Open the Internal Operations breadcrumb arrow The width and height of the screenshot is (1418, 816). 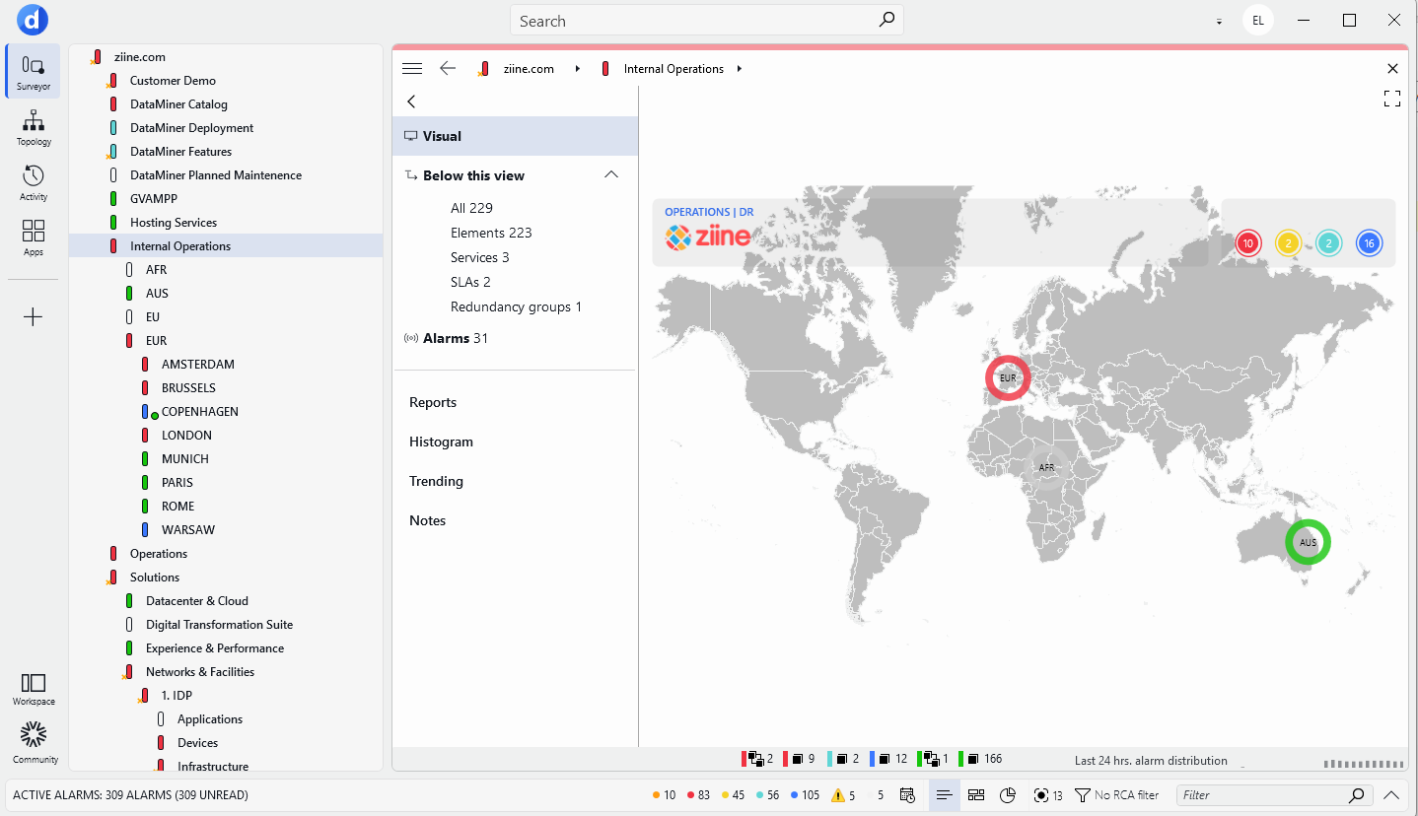pyautogui.click(x=740, y=69)
